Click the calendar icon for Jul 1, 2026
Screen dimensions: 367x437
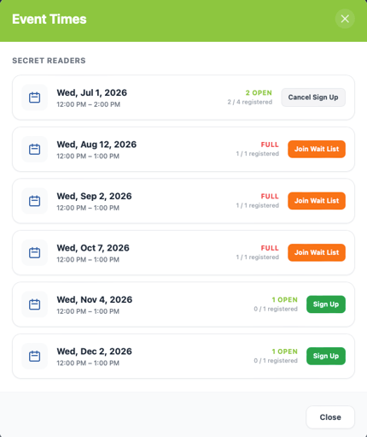tap(34, 97)
